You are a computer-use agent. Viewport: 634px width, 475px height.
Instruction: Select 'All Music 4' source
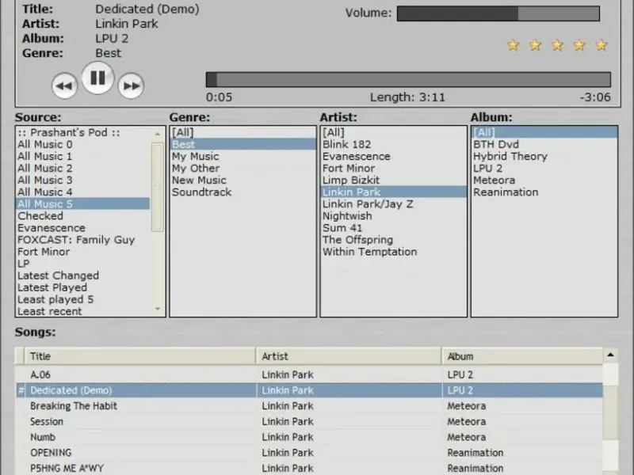tap(83, 192)
